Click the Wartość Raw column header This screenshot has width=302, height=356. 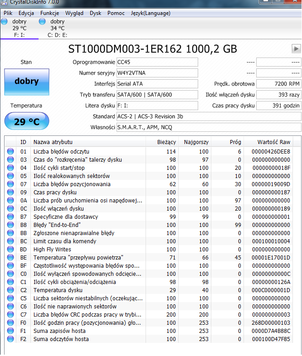point(268,142)
